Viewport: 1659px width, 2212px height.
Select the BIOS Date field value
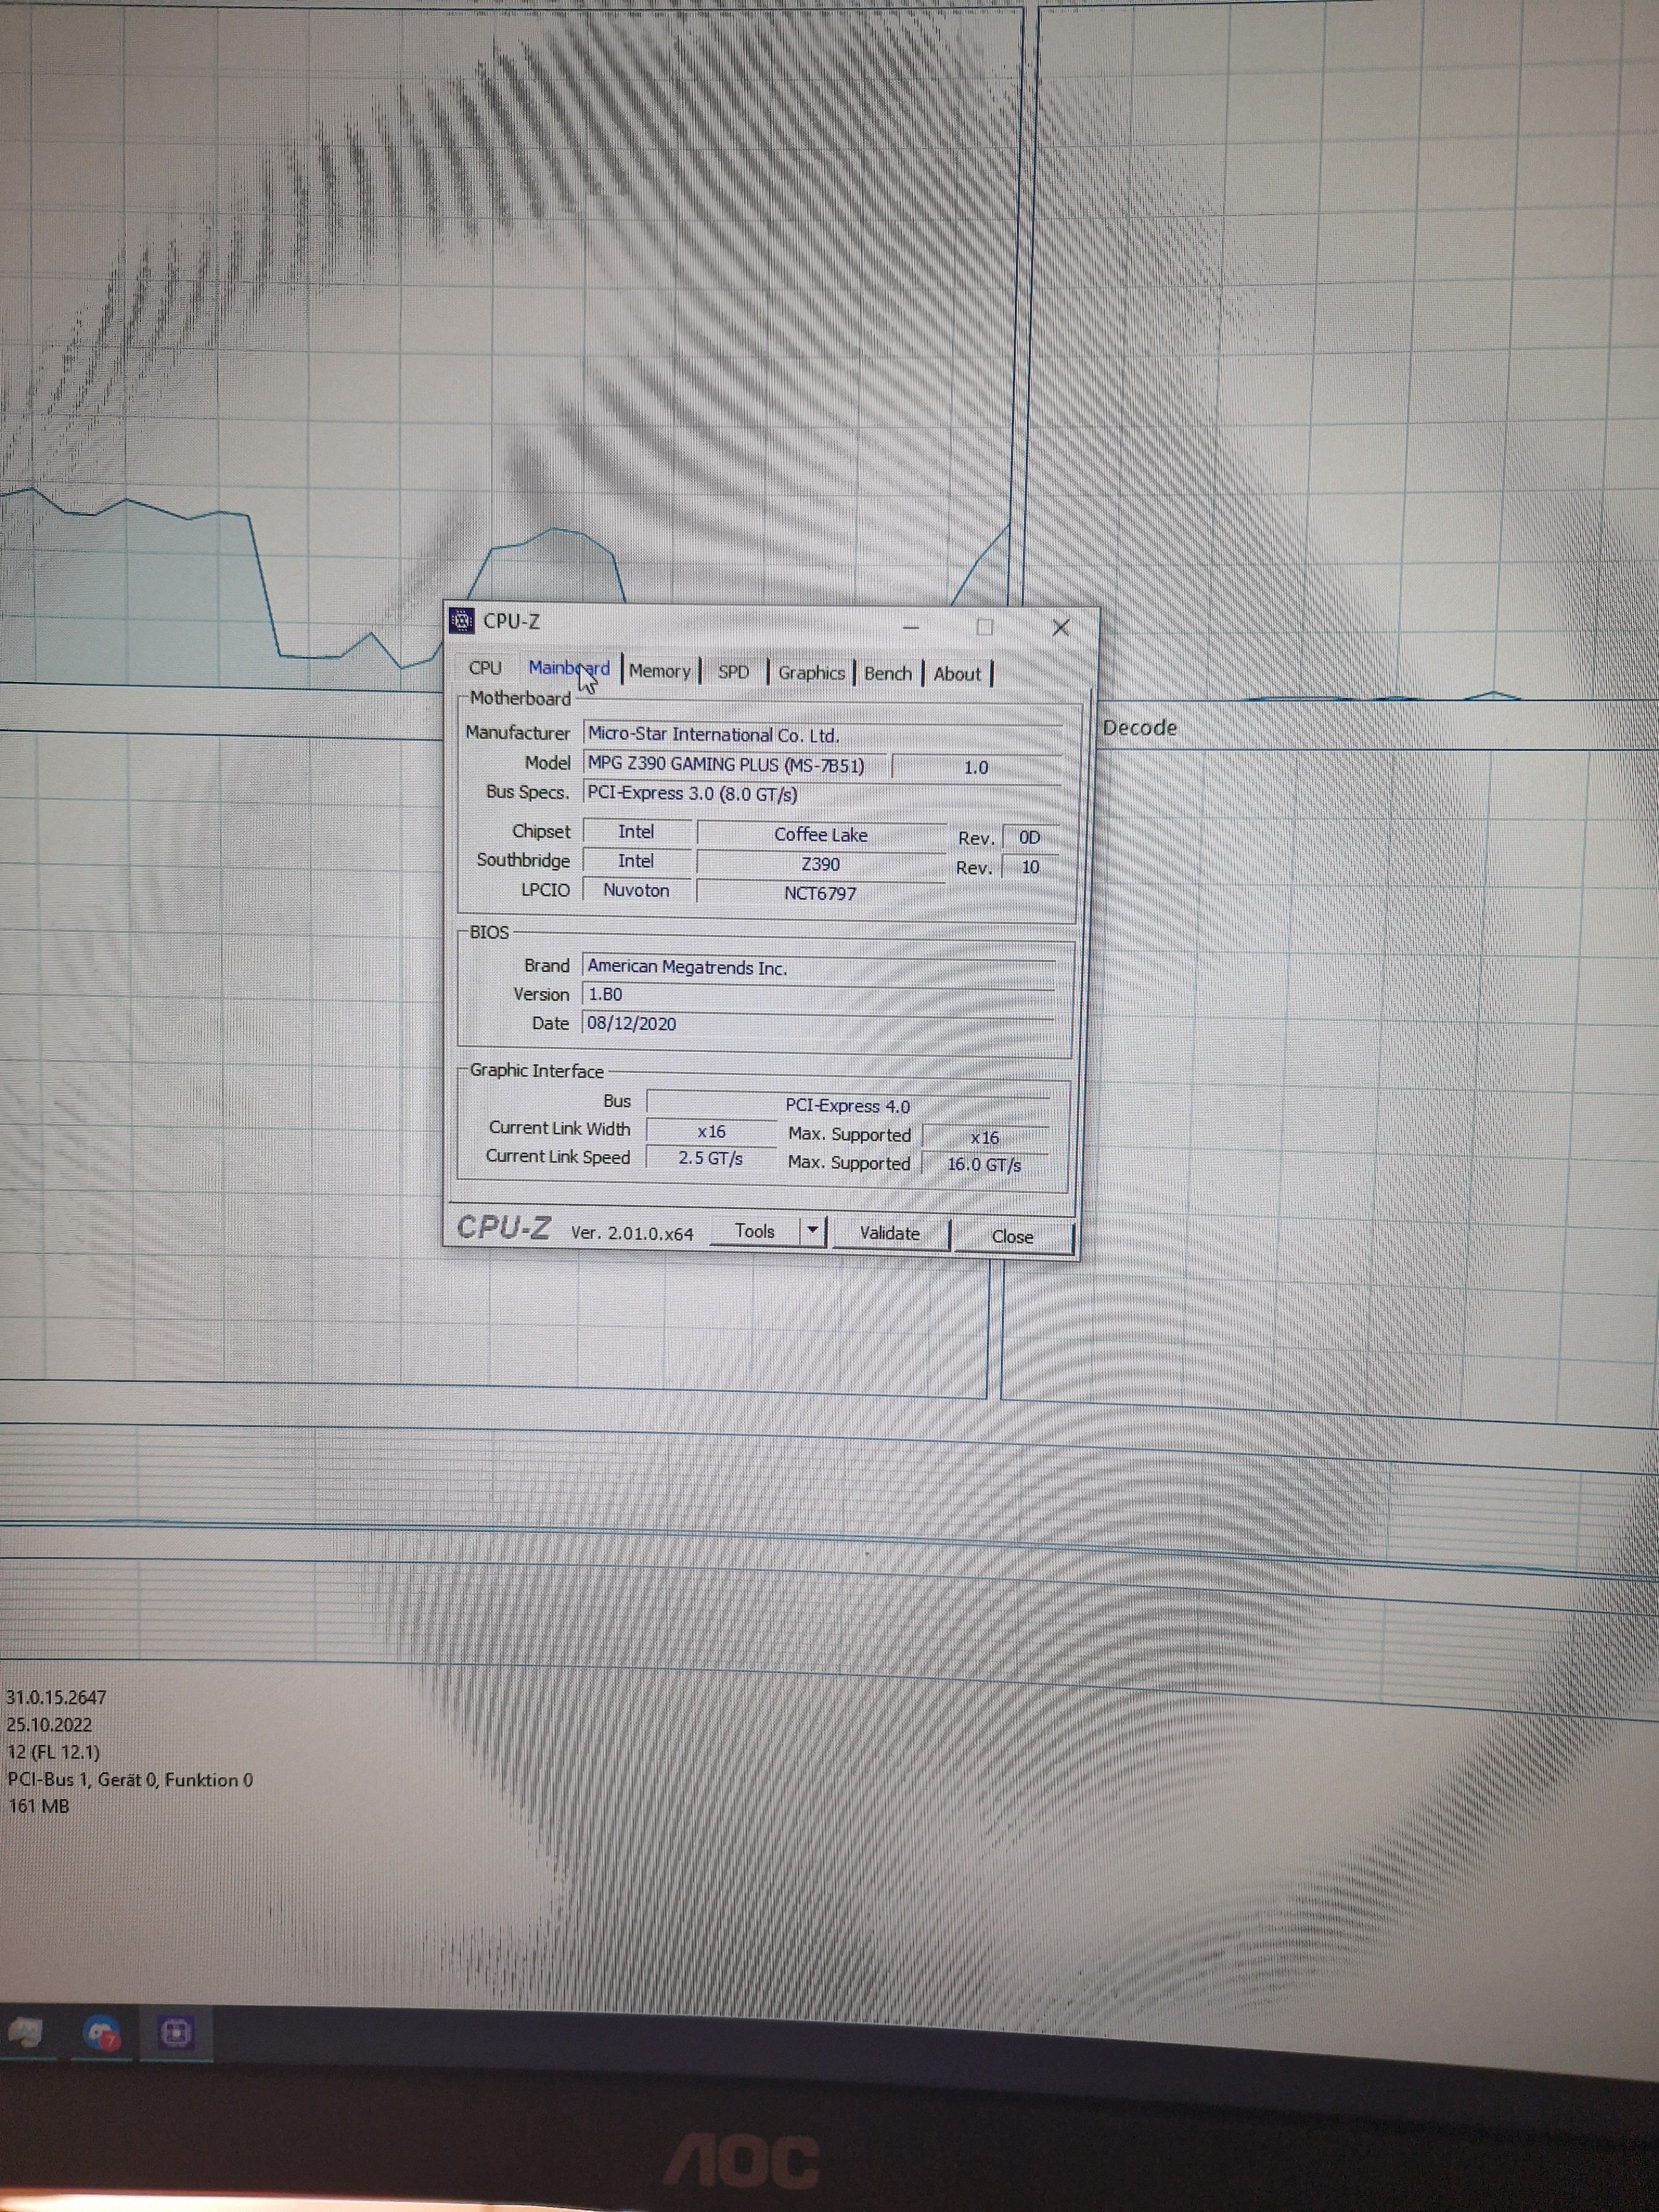pos(632,1024)
